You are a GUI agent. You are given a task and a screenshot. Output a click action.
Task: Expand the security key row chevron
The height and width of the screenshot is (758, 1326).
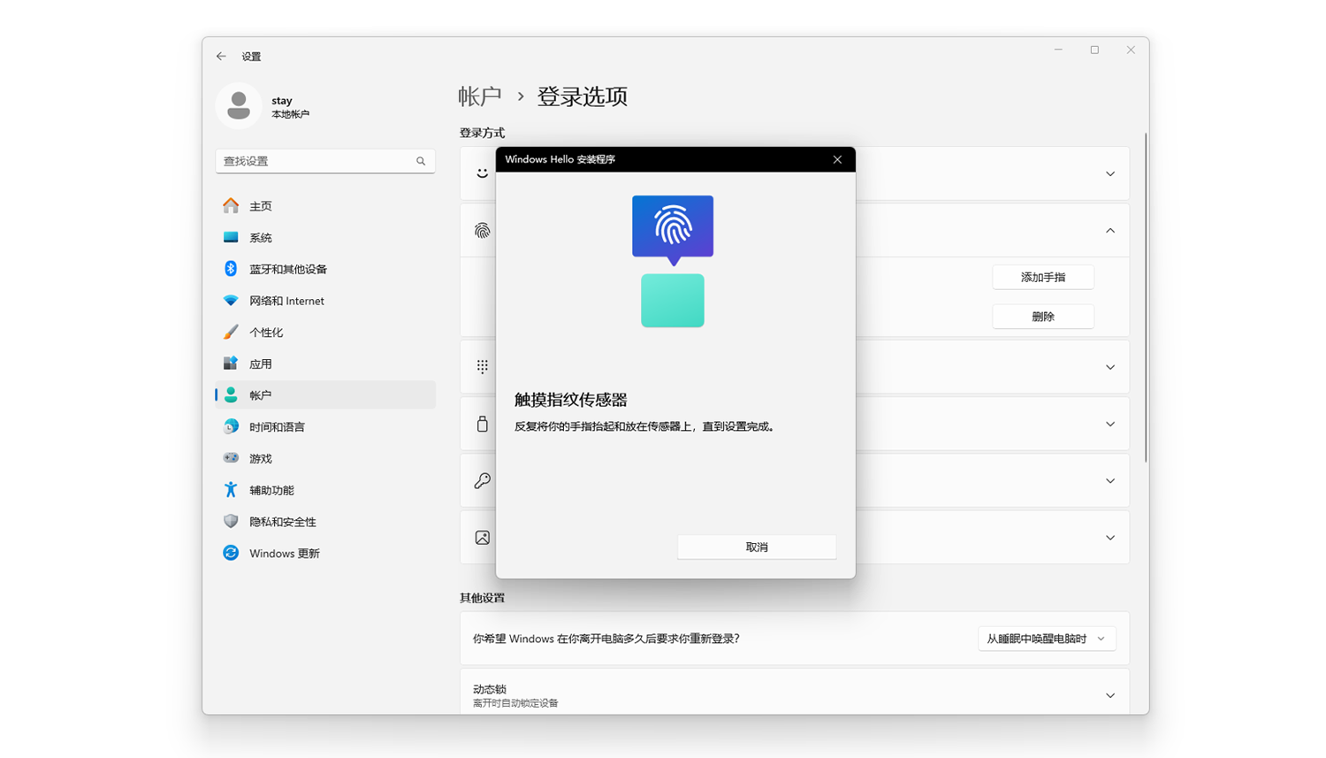[1110, 424]
